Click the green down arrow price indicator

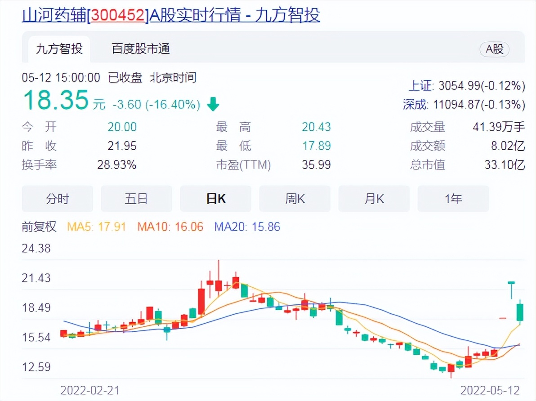coord(213,104)
